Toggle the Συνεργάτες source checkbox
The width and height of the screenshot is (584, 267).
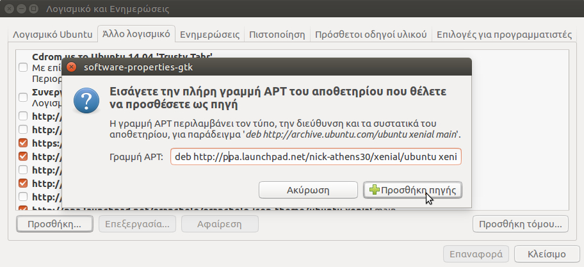pyautogui.click(x=23, y=97)
